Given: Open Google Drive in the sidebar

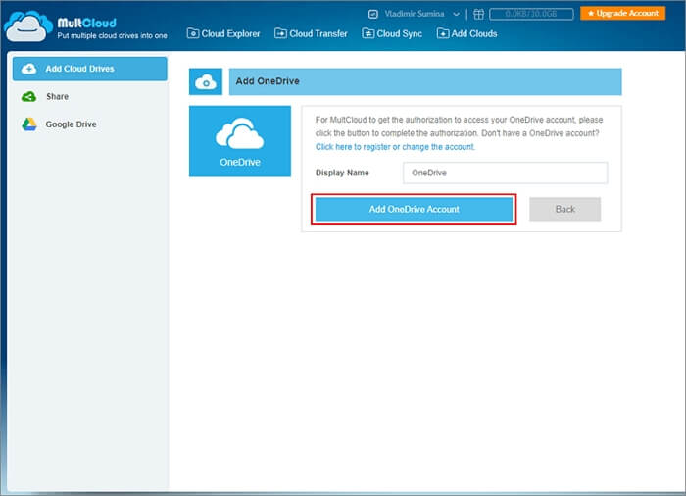Looking at the screenshot, I should tap(71, 124).
